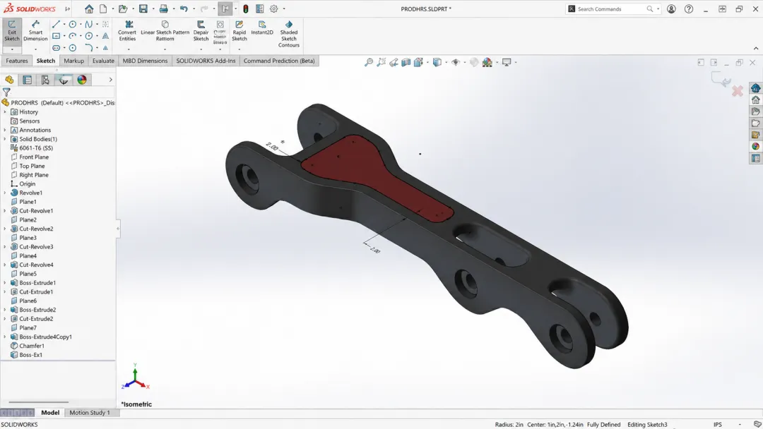The image size is (763, 429).
Task: Open the Options gear icon
Action: [x=274, y=8]
